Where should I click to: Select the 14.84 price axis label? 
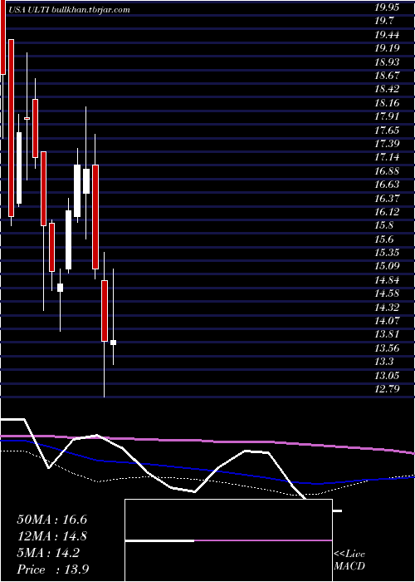coord(387,280)
